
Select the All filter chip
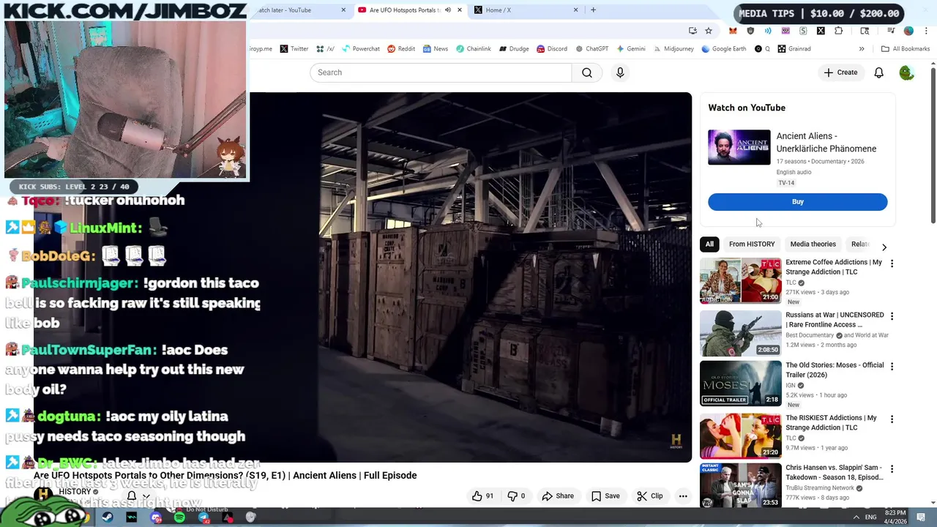pos(709,244)
